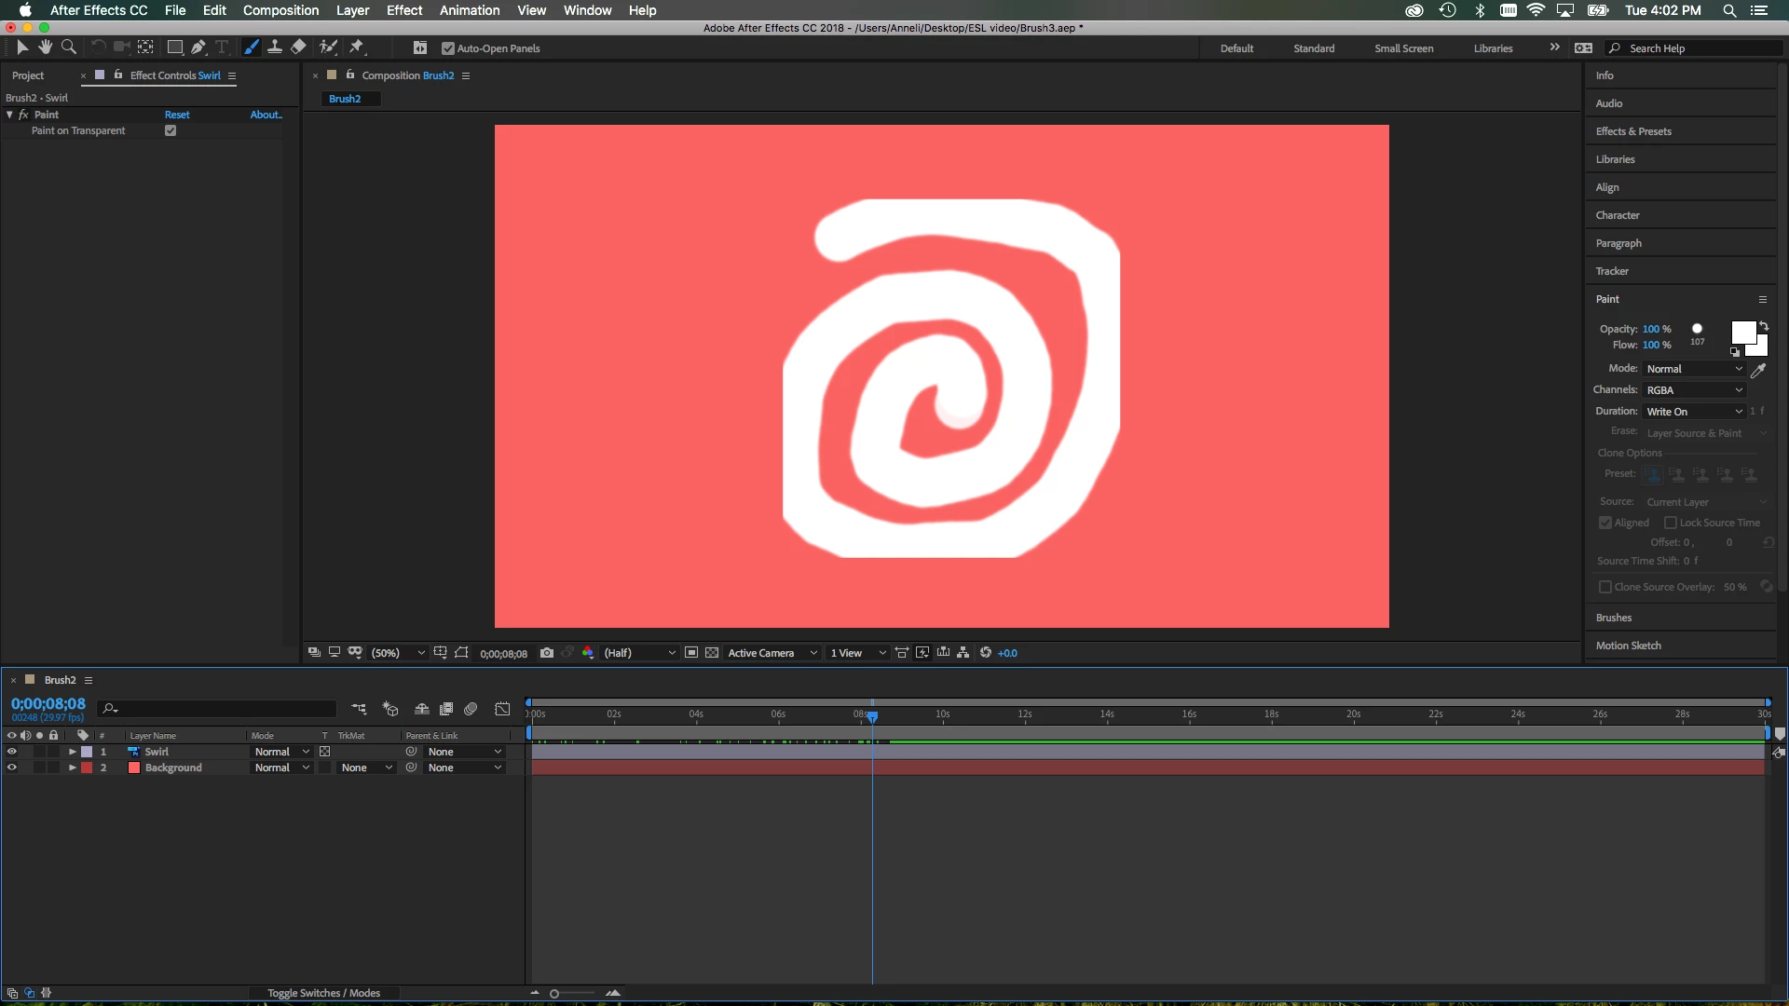Expand the Swirl layer properties
1789x1006 pixels.
(x=72, y=752)
